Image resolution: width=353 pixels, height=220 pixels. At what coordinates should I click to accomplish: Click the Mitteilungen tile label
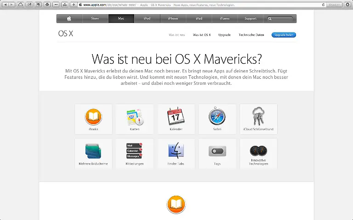pos(134,164)
